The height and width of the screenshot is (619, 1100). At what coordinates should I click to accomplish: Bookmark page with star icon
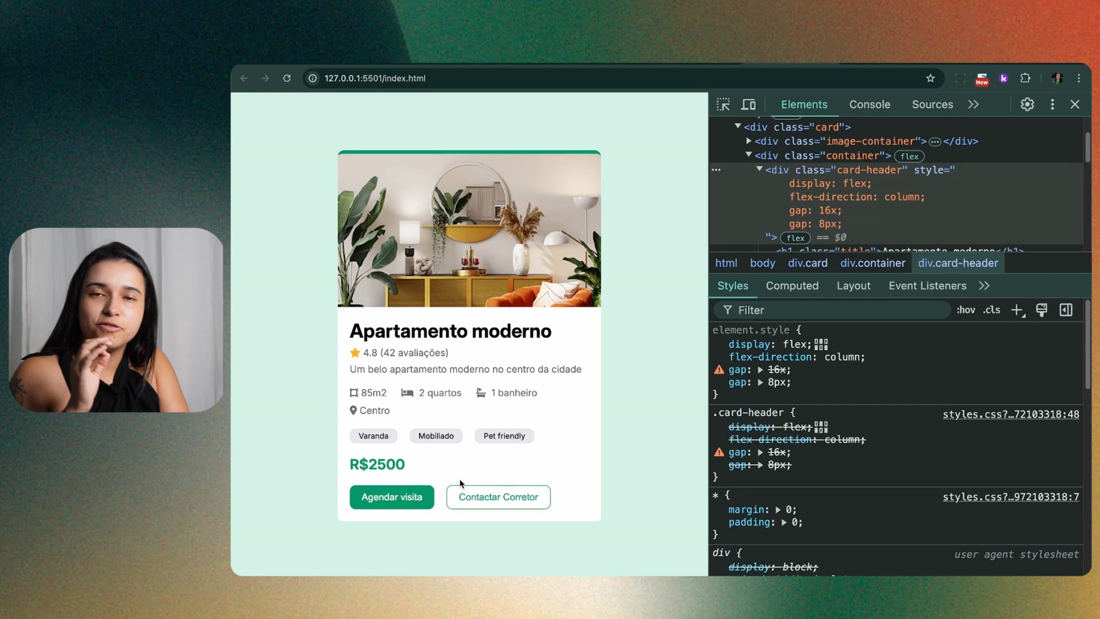(930, 79)
